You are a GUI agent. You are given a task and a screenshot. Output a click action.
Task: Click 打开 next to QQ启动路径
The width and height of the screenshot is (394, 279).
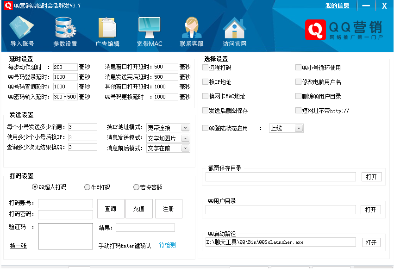point(371,242)
